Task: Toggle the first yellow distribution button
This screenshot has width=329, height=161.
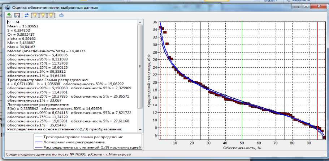Action: (35, 15)
